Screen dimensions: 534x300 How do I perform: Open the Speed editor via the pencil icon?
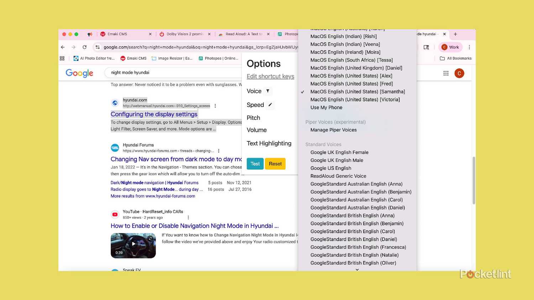(270, 105)
